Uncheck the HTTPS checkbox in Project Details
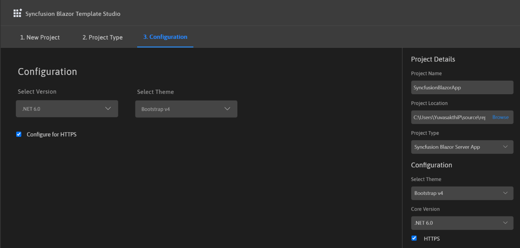This screenshot has width=520, height=248. coord(414,238)
